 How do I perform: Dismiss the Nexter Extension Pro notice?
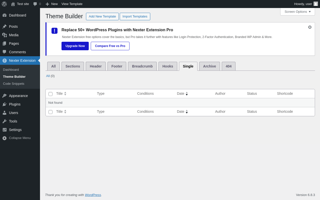[x=310, y=27]
